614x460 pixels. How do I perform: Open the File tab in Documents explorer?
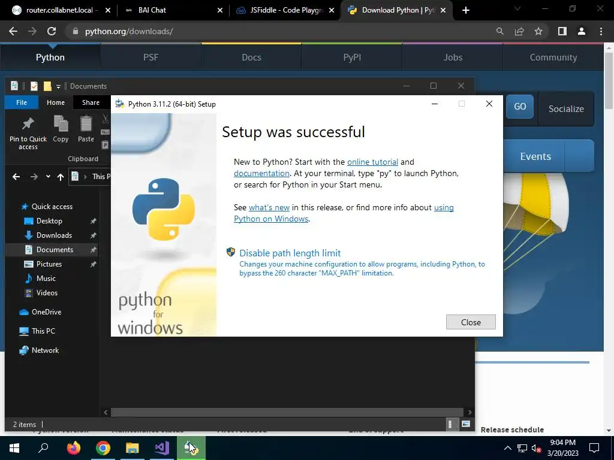click(22, 102)
